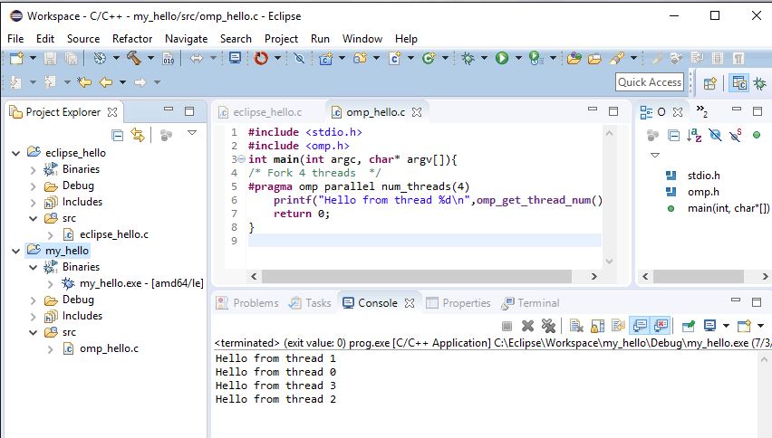Collapse the my_hello project node
Viewport: 772px width, 438px height.
coord(15,251)
